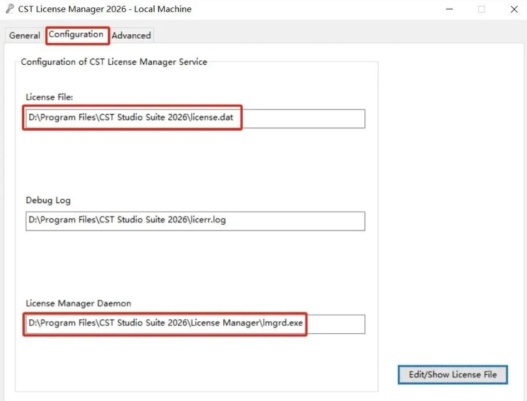The height and width of the screenshot is (401, 527).
Task: Close the CST License Manager window
Action: (513, 9)
